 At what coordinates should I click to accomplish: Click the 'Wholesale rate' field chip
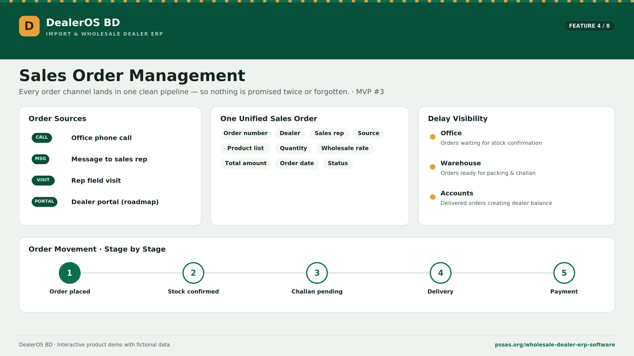click(345, 148)
